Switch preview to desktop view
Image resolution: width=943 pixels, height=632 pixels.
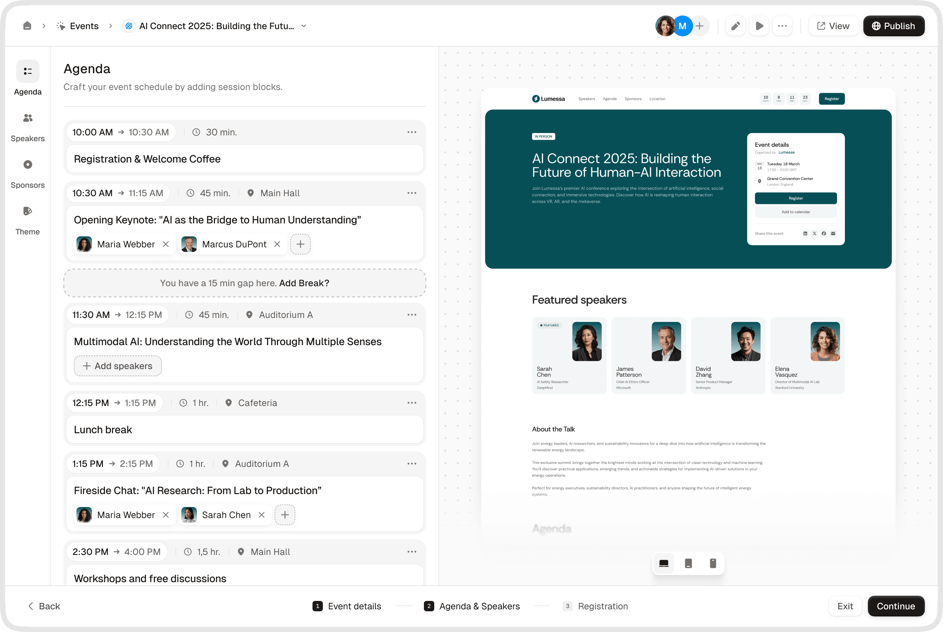click(x=664, y=563)
